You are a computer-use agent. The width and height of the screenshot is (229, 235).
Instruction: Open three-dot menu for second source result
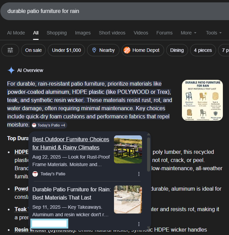pos(139,224)
